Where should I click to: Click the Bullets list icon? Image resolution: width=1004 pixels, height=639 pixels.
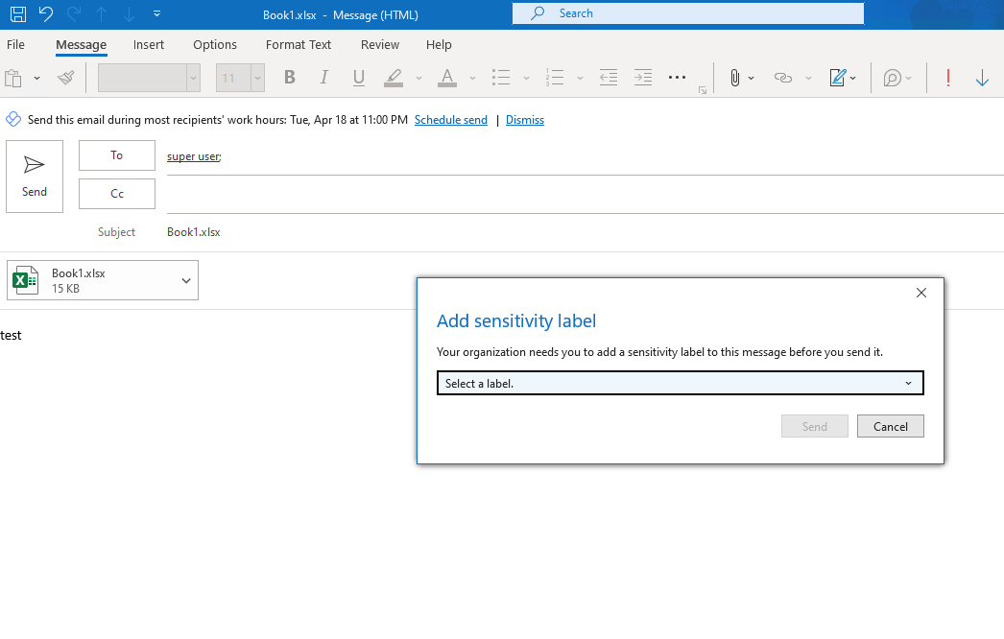coord(501,78)
